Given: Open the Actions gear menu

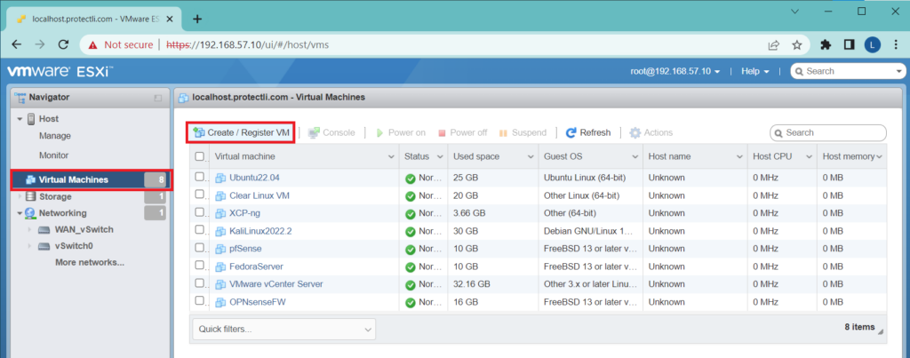Looking at the screenshot, I should (x=651, y=133).
